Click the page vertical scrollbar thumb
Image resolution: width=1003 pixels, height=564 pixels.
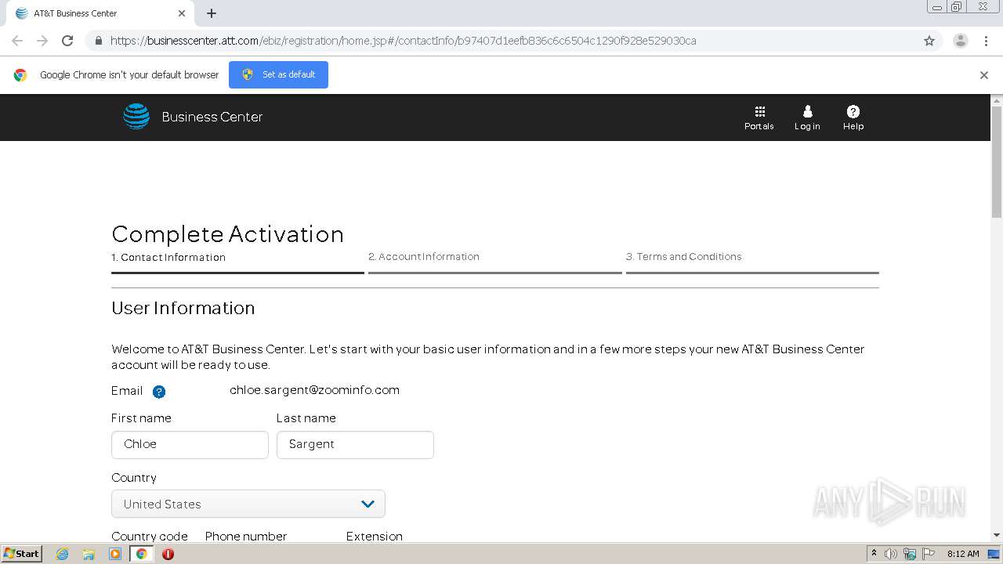997,162
